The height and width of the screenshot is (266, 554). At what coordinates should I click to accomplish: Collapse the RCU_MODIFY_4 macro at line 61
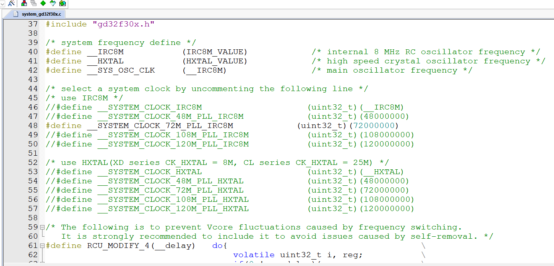click(41, 245)
